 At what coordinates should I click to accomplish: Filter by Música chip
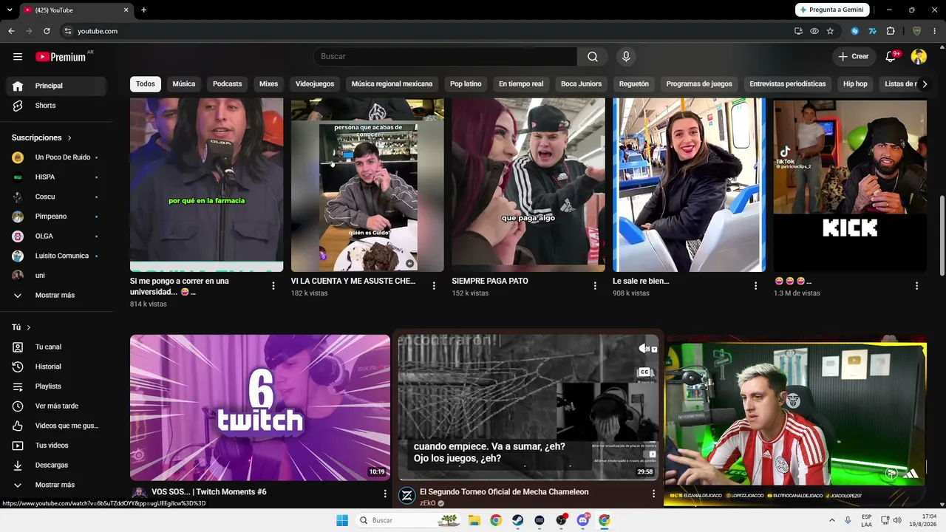(x=184, y=84)
